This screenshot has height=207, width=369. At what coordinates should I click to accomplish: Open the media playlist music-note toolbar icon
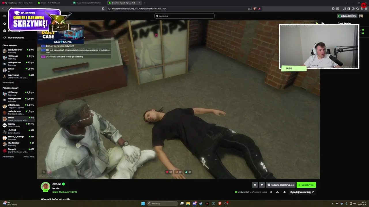(344, 9)
